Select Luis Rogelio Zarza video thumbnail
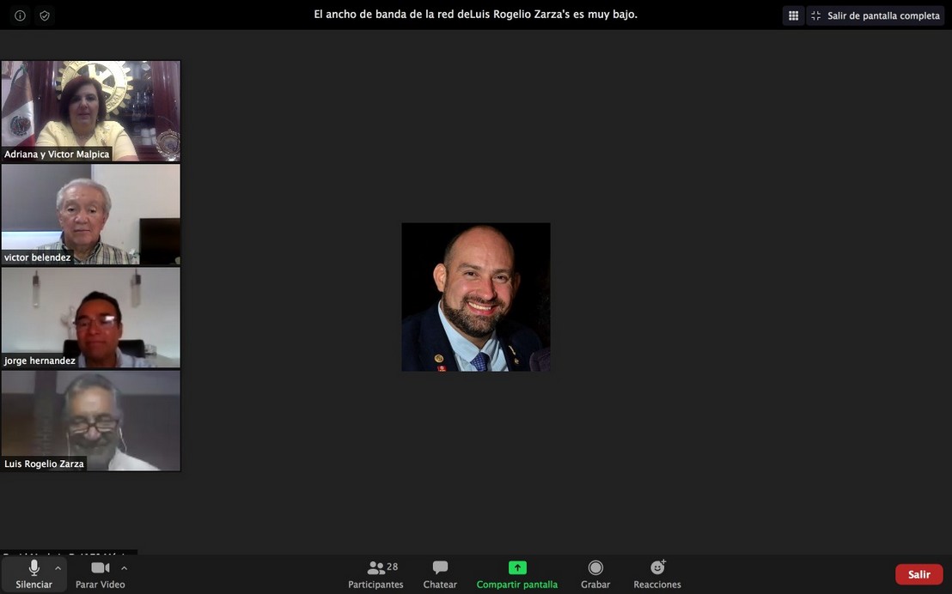 click(91, 420)
